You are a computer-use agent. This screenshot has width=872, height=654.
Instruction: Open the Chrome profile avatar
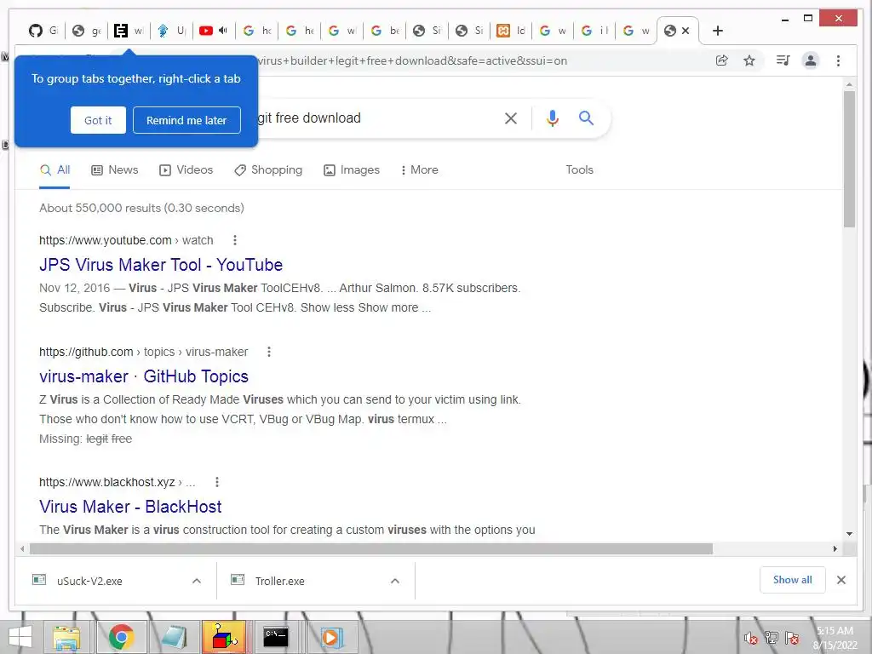pyautogui.click(x=811, y=60)
